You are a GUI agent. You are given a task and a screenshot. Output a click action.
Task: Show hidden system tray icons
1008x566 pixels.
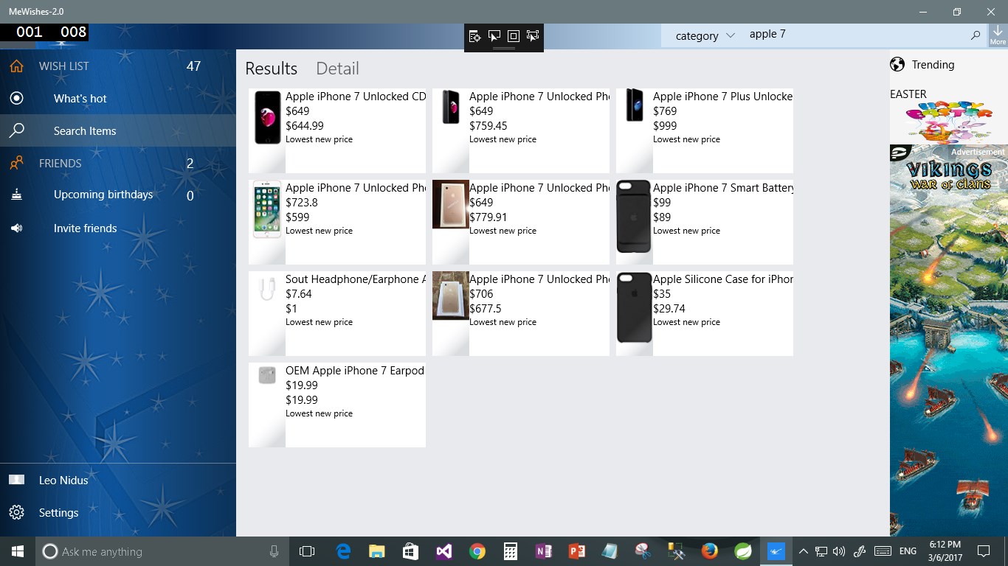tap(804, 551)
